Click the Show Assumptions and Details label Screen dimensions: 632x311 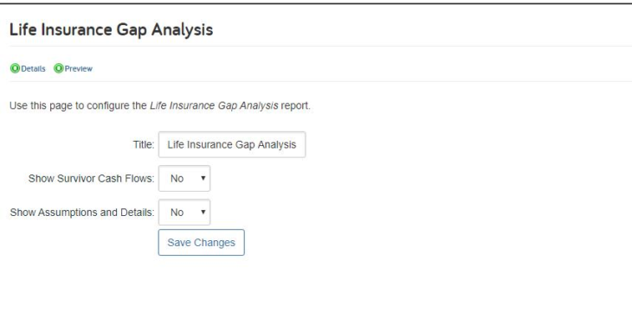click(x=82, y=213)
